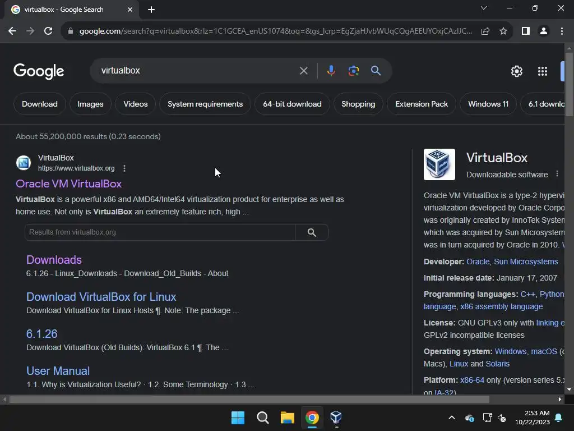This screenshot has width=574, height=431.
Task: Select the Extension Pack chip
Action: pos(422,104)
